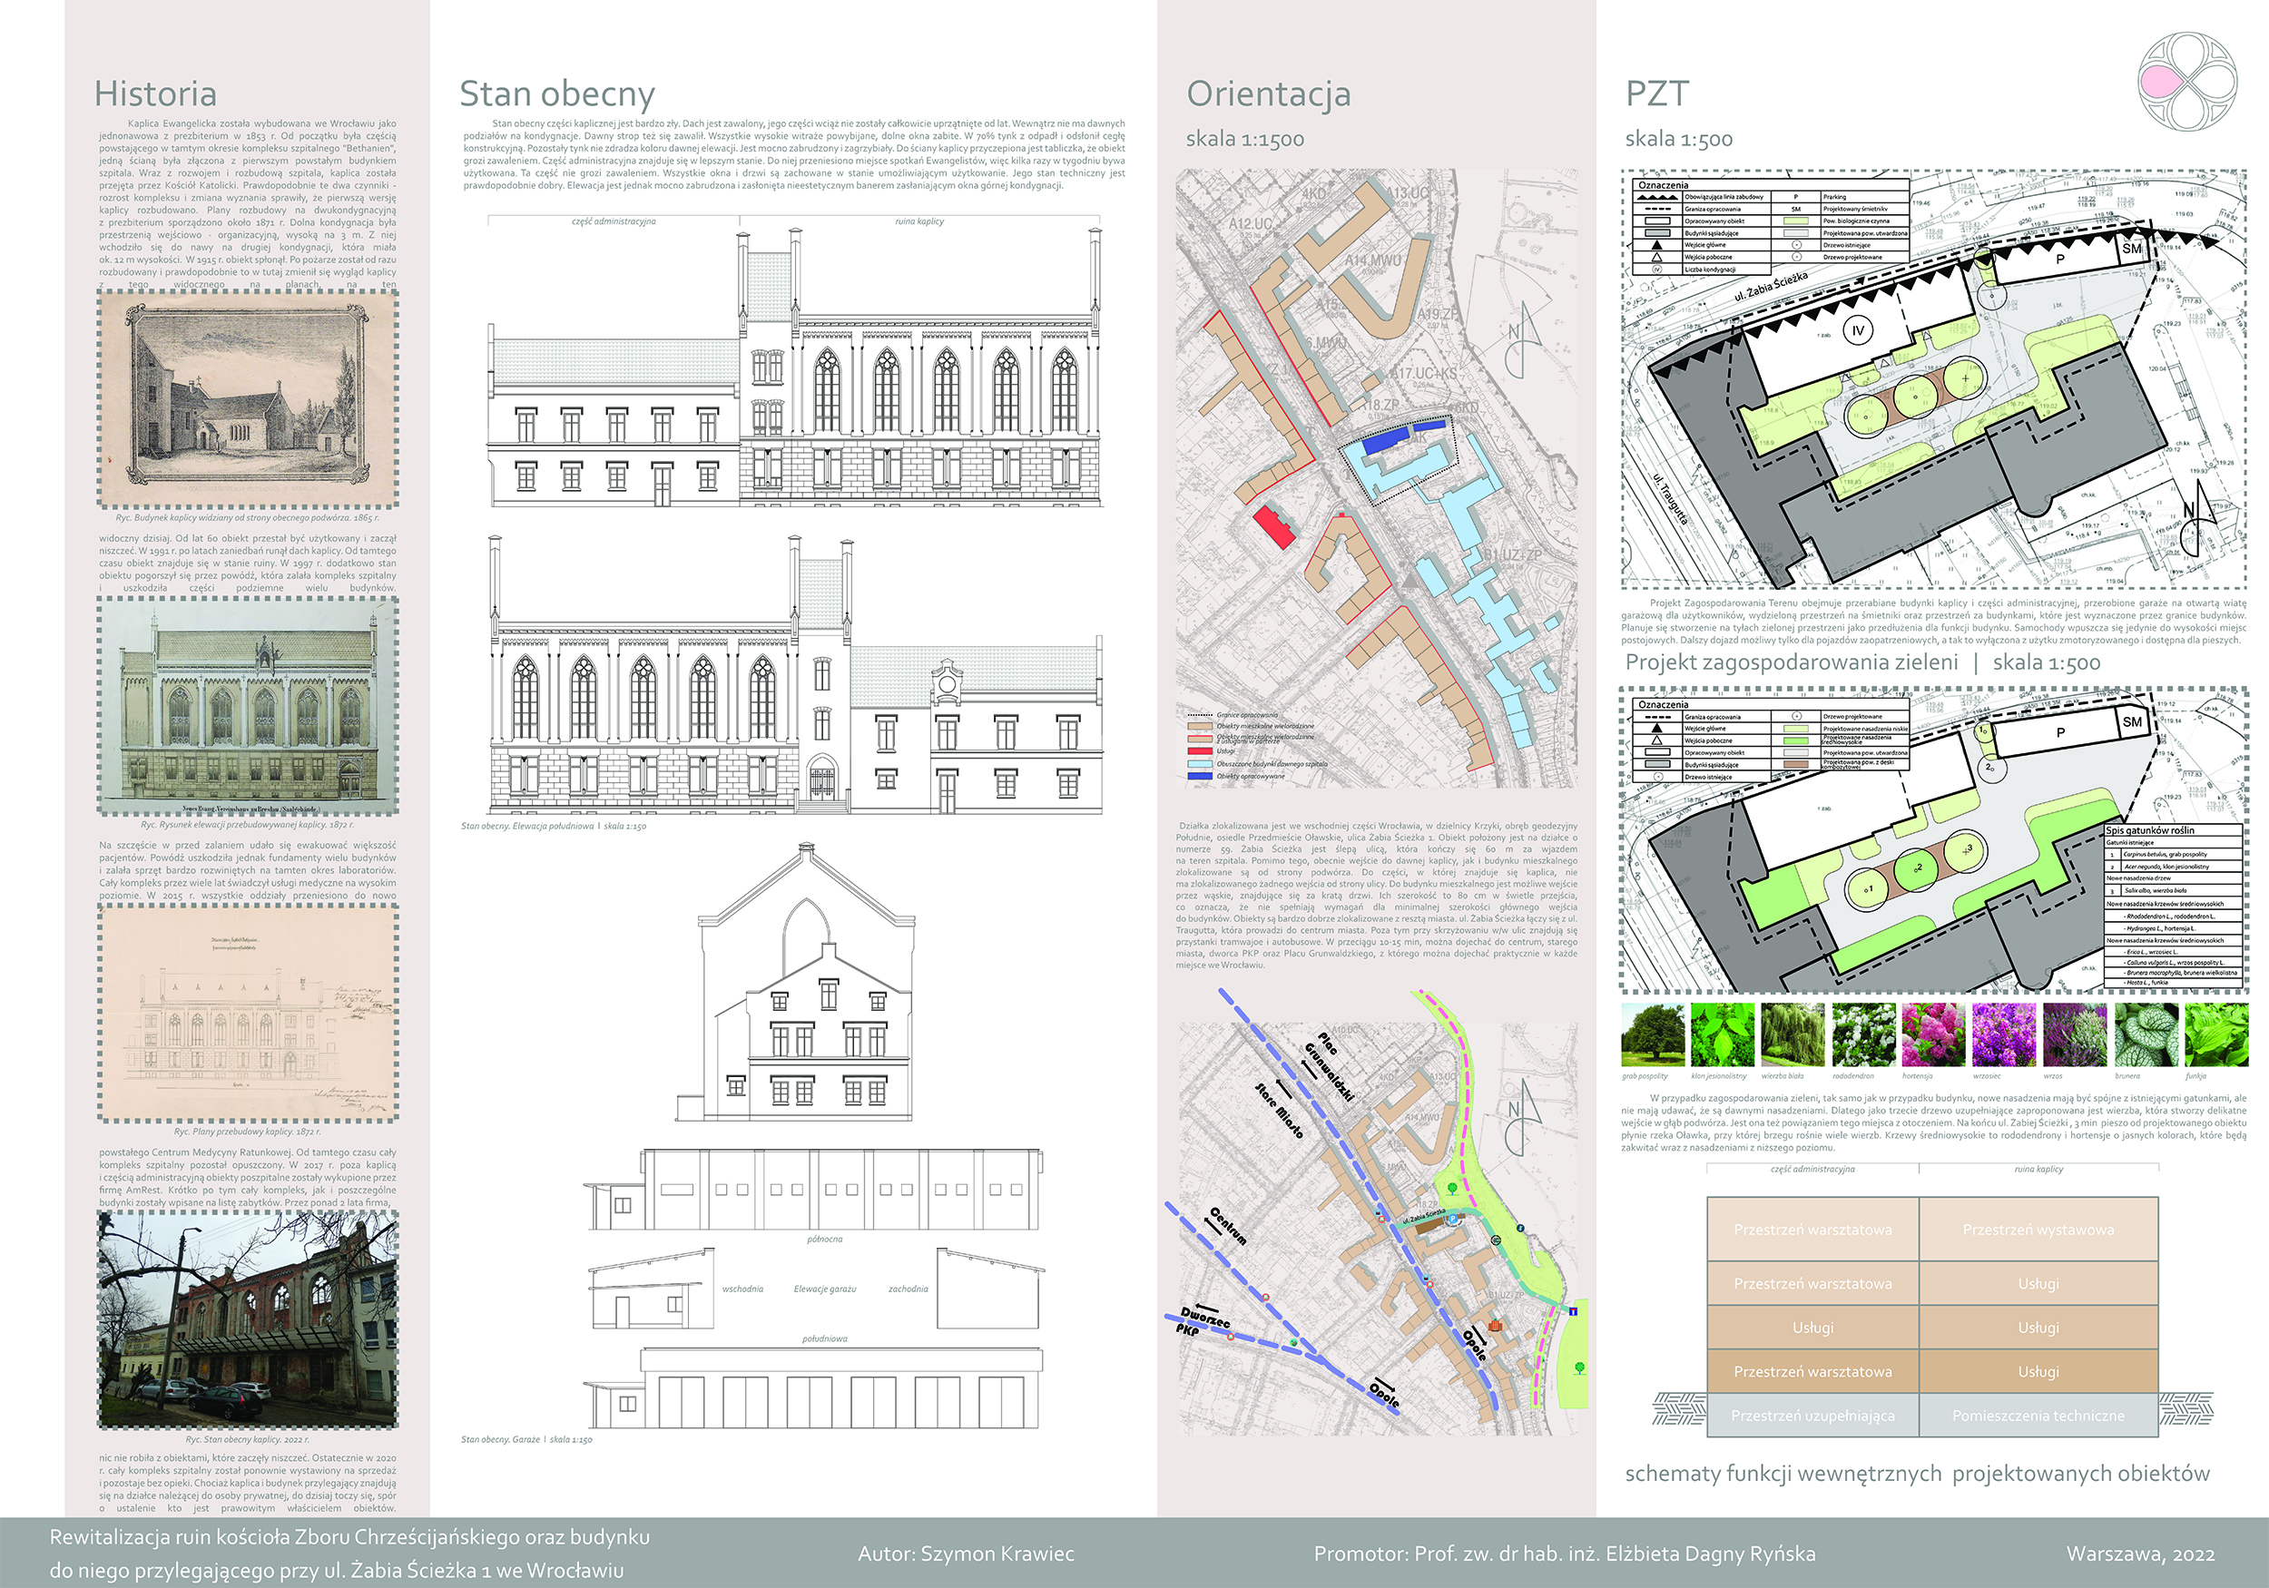Click 'Warszawa, 2022' in footer
2269x1588 pixels.
tap(2140, 1554)
